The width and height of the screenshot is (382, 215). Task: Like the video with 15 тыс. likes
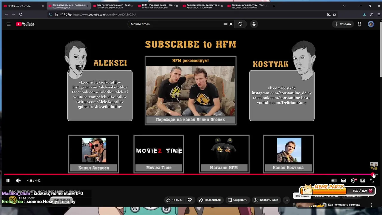click(174, 200)
